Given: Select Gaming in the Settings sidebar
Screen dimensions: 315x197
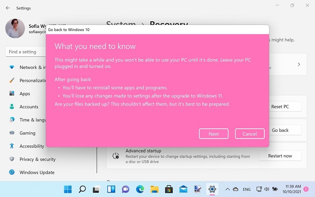Looking at the screenshot, I should (27, 133).
